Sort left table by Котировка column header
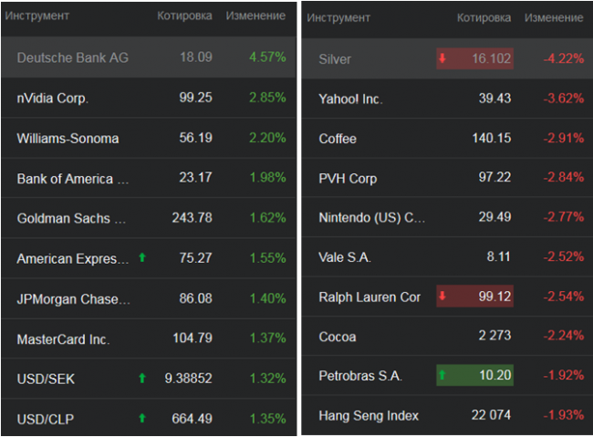 pyautogui.click(x=184, y=16)
